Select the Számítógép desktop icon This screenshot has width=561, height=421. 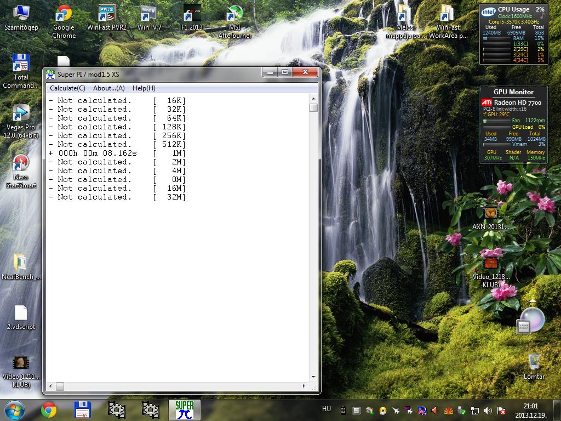21,18
